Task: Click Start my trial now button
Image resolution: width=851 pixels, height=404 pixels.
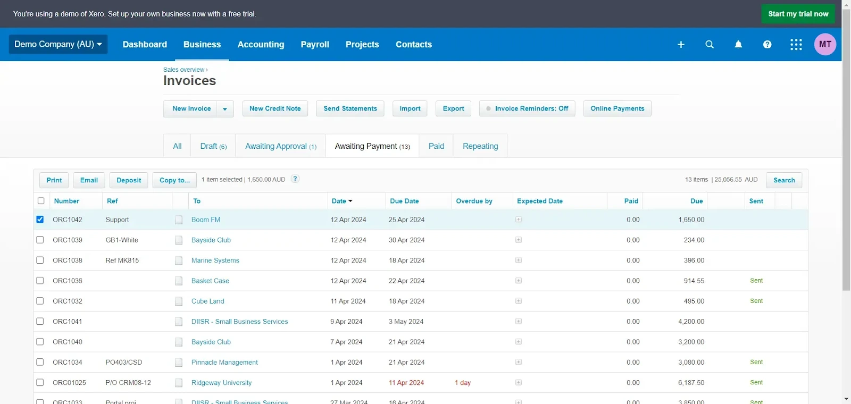Action: click(798, 14)
